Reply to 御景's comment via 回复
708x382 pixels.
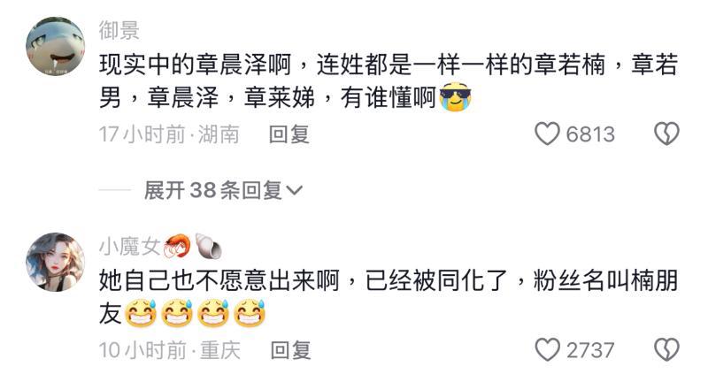[289, 134]
